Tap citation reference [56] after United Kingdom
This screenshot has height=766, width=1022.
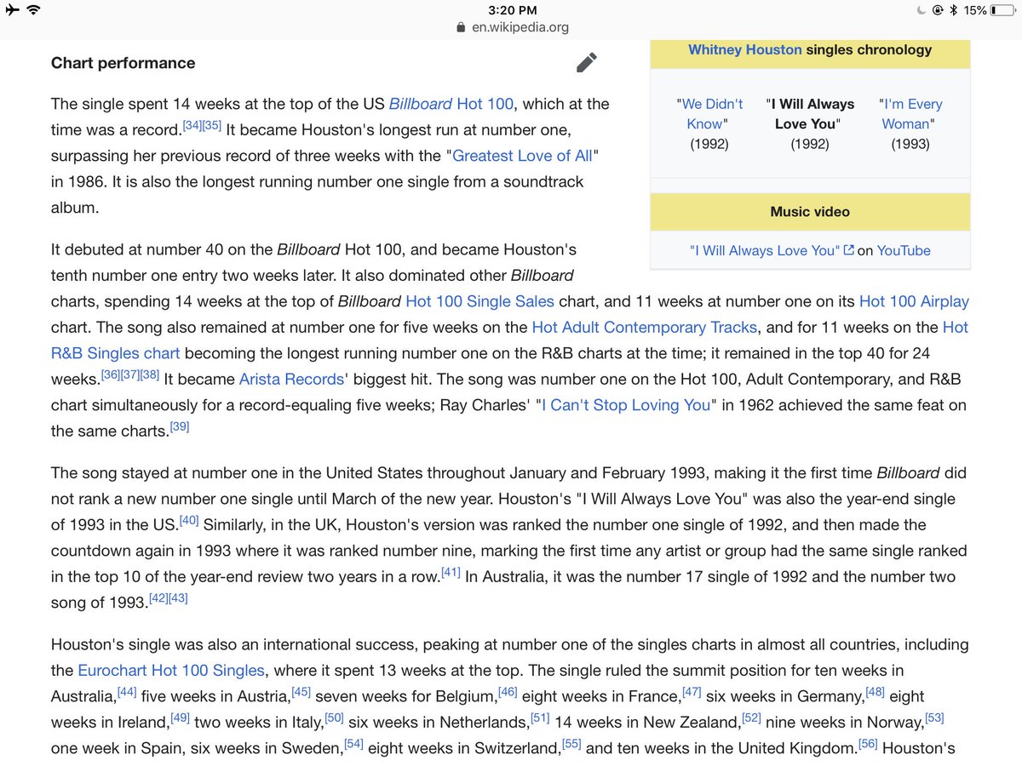[868, 745]
